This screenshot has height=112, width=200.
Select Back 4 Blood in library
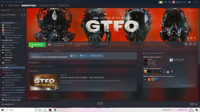[x=9, y=45]
